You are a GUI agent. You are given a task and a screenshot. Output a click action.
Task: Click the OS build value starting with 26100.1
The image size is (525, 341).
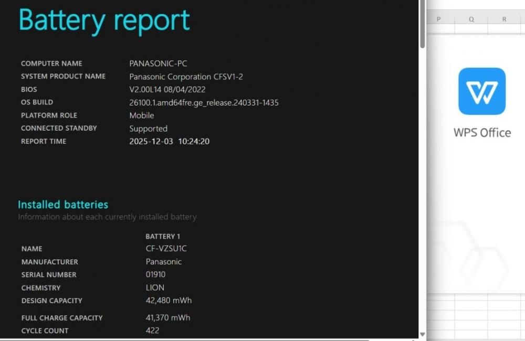click(x=204, y=103)
